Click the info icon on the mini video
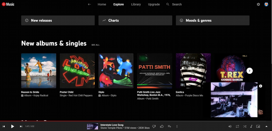The height and width of the screenshot is (131, 272). [260, 86]
